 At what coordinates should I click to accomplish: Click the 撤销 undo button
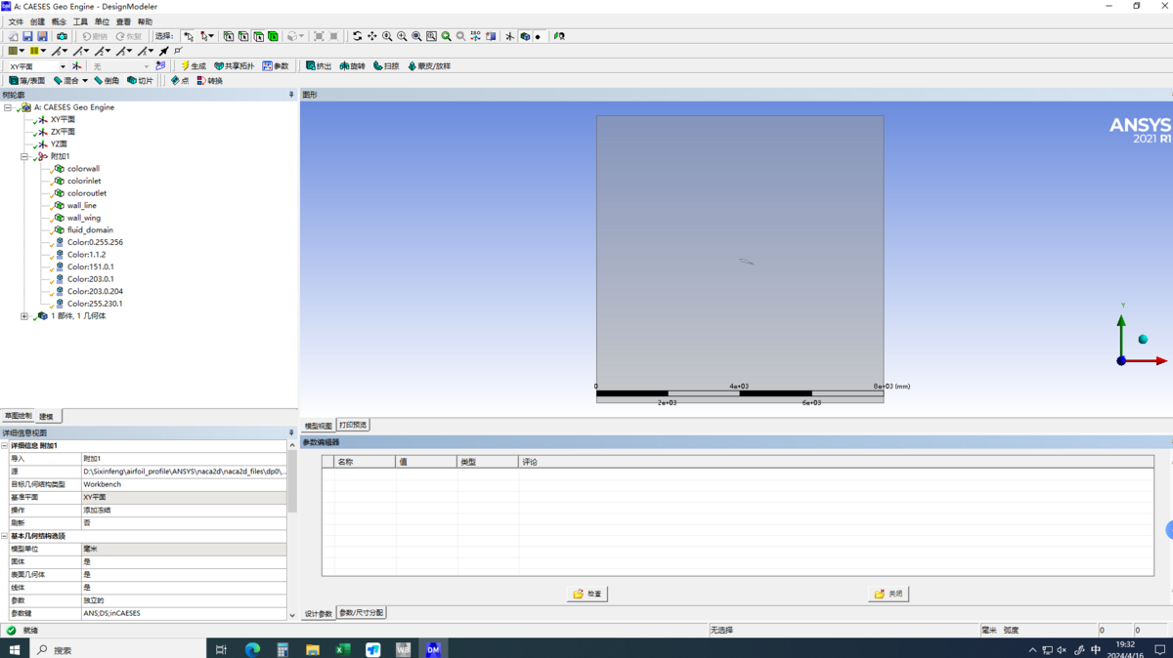tap(95, 36)
